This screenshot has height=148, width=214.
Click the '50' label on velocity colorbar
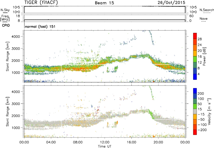click(200, 104)
